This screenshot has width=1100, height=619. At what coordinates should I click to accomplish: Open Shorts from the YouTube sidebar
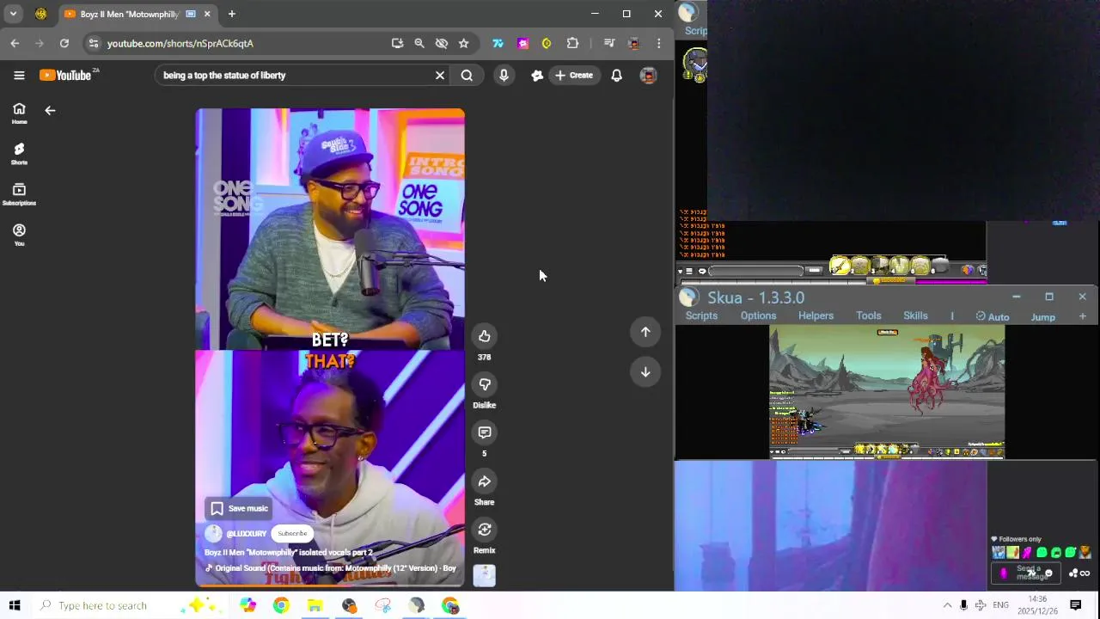(19, 153)
